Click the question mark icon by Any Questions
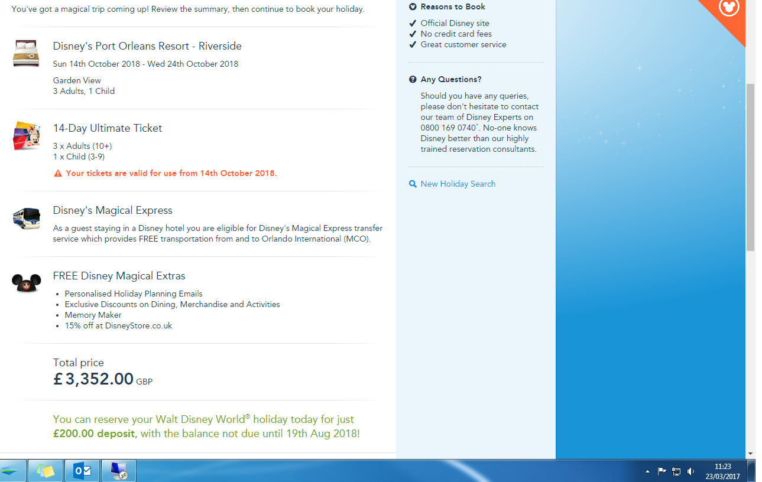The height and width of the screenshot is (482, 762). coord(413,79)
